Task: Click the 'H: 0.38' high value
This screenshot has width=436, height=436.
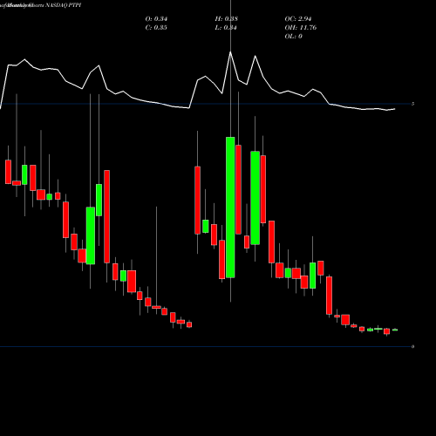Action: pos(227,19)
